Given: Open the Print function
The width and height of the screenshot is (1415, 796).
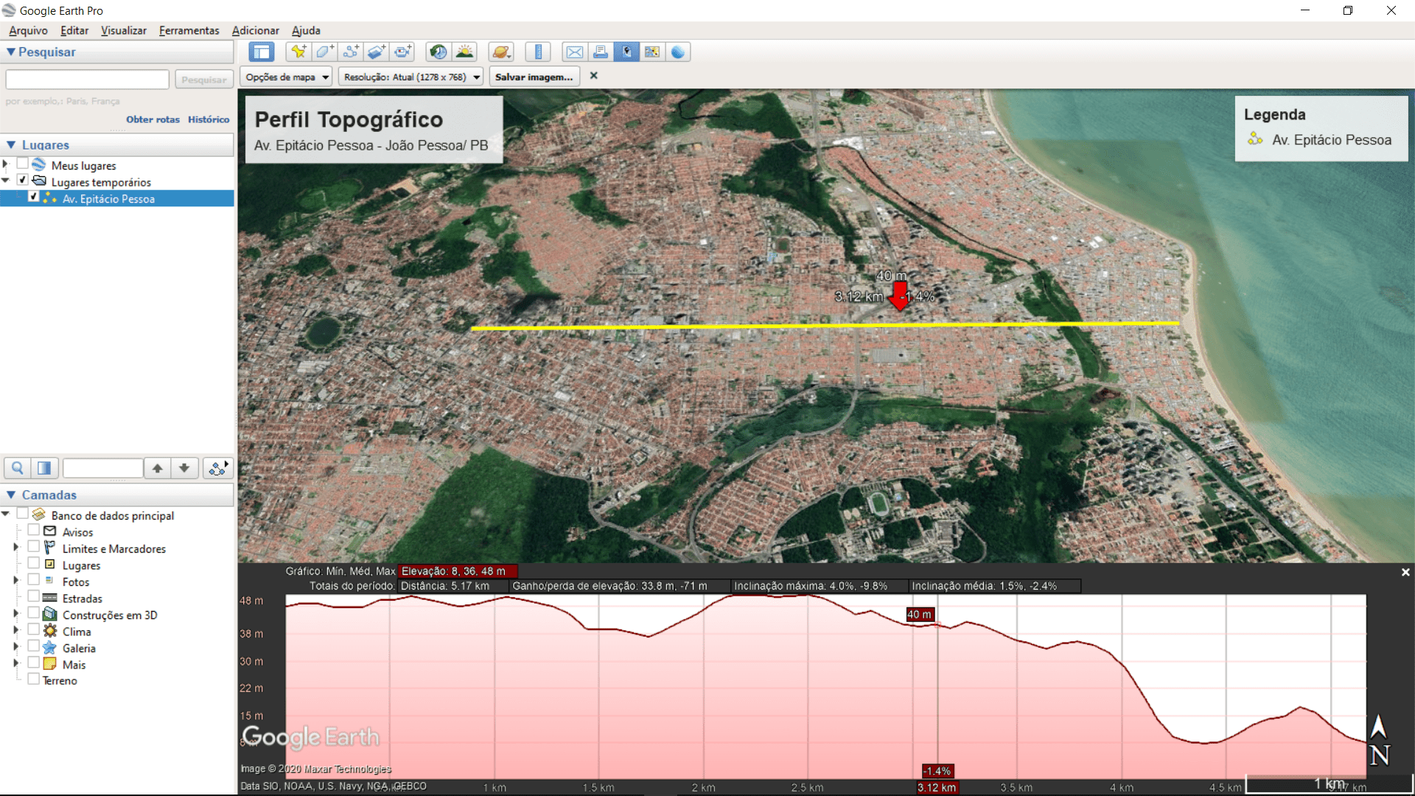Looking at the screenshot, I should pyautogui.click(x=601, y=52).
